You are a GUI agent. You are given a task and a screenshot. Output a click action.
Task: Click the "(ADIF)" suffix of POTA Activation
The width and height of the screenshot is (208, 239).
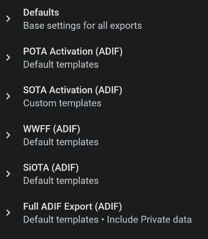pos(109,52)
